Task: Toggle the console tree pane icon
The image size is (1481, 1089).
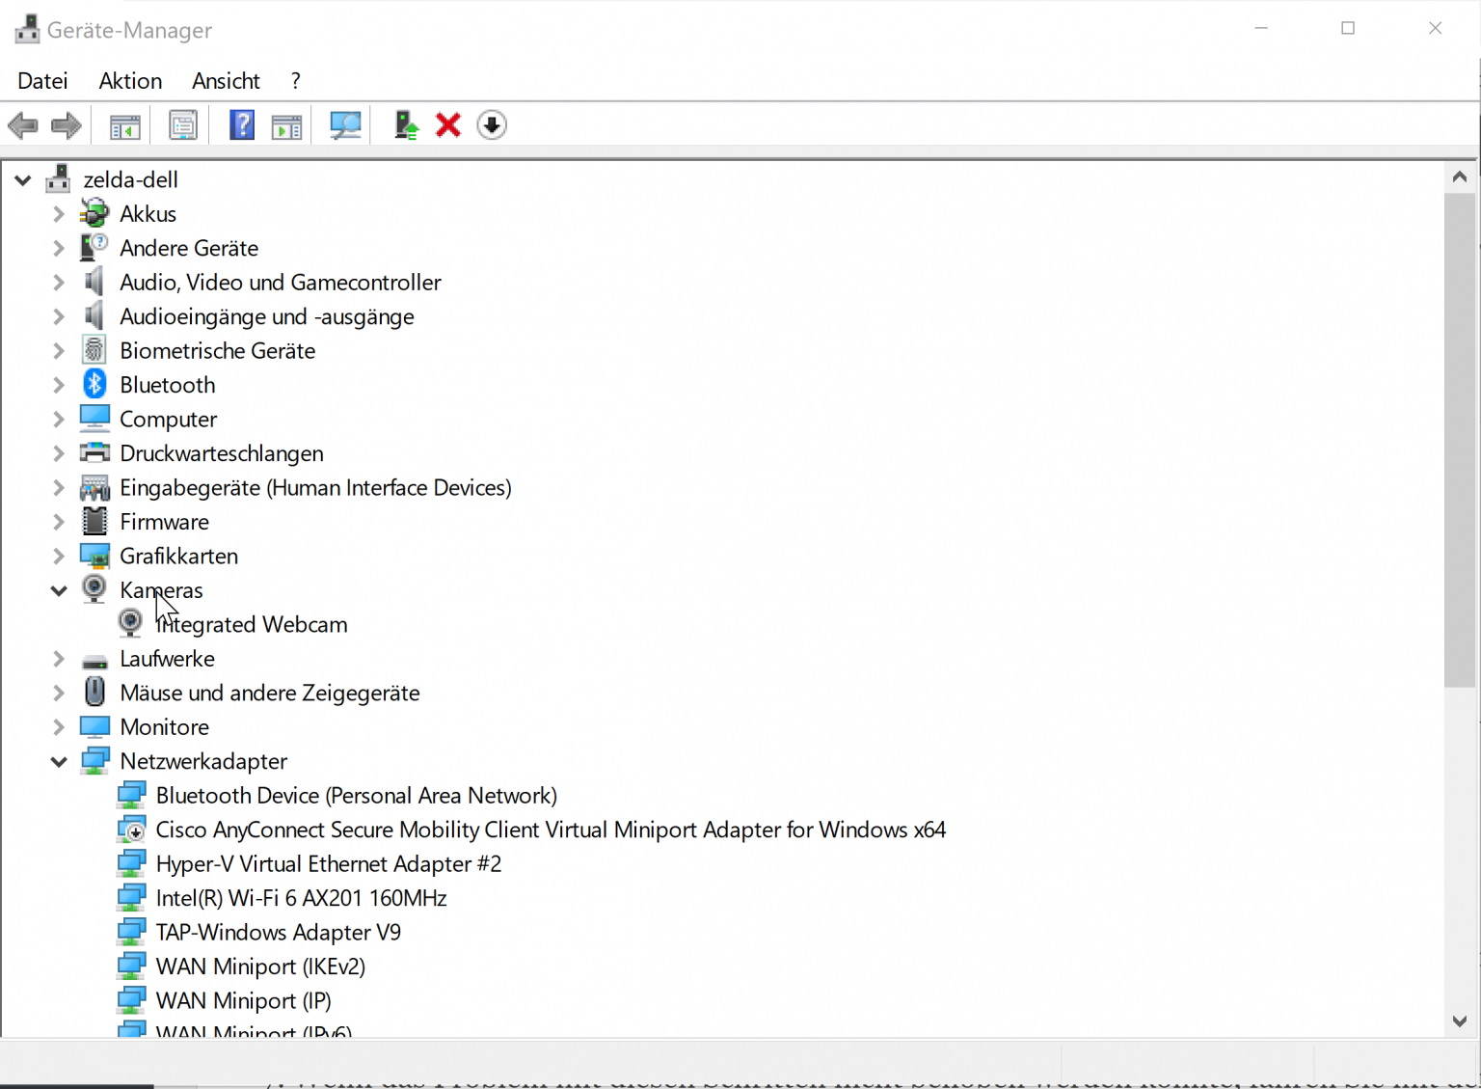Action: click(123, 124)
